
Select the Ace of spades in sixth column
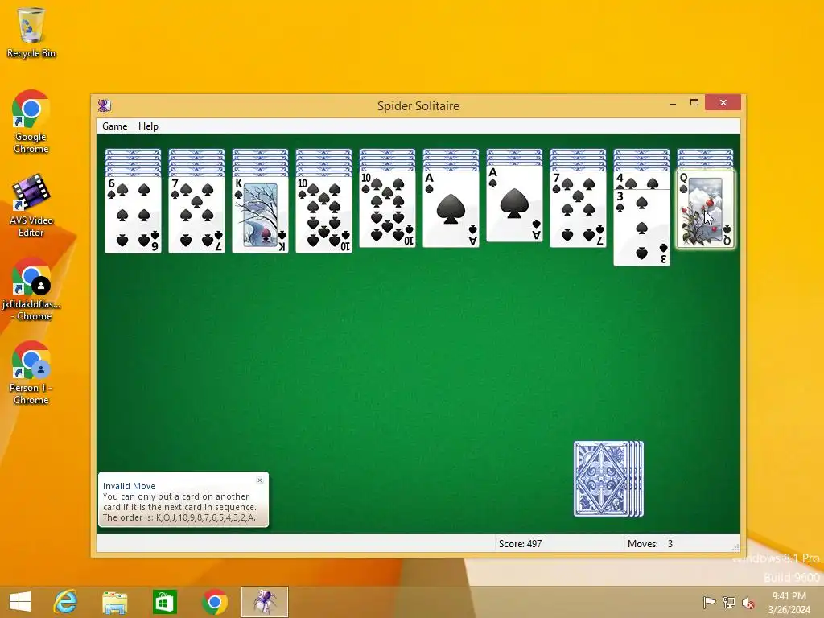point(451,209)
